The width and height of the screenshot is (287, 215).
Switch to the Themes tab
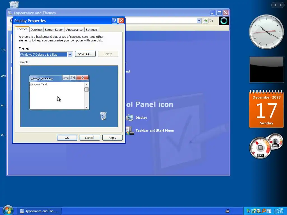point(22,29)
